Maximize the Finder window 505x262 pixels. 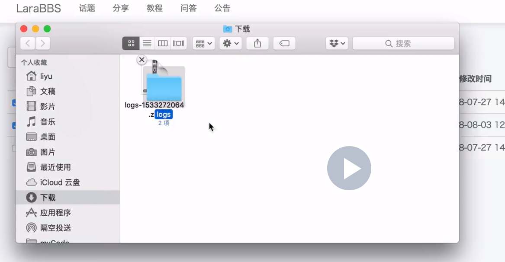pos(47,29)
